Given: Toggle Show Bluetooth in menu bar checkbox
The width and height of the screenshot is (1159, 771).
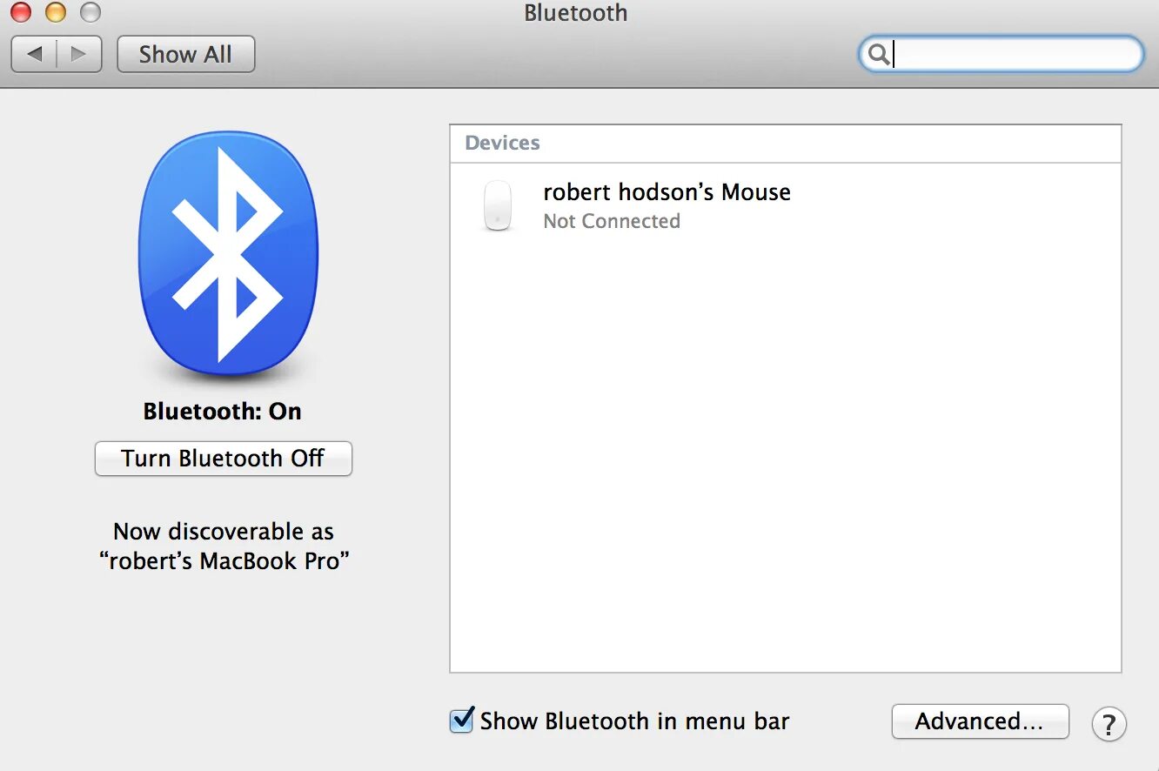Looking at the screenshot, I should (461, 721).
